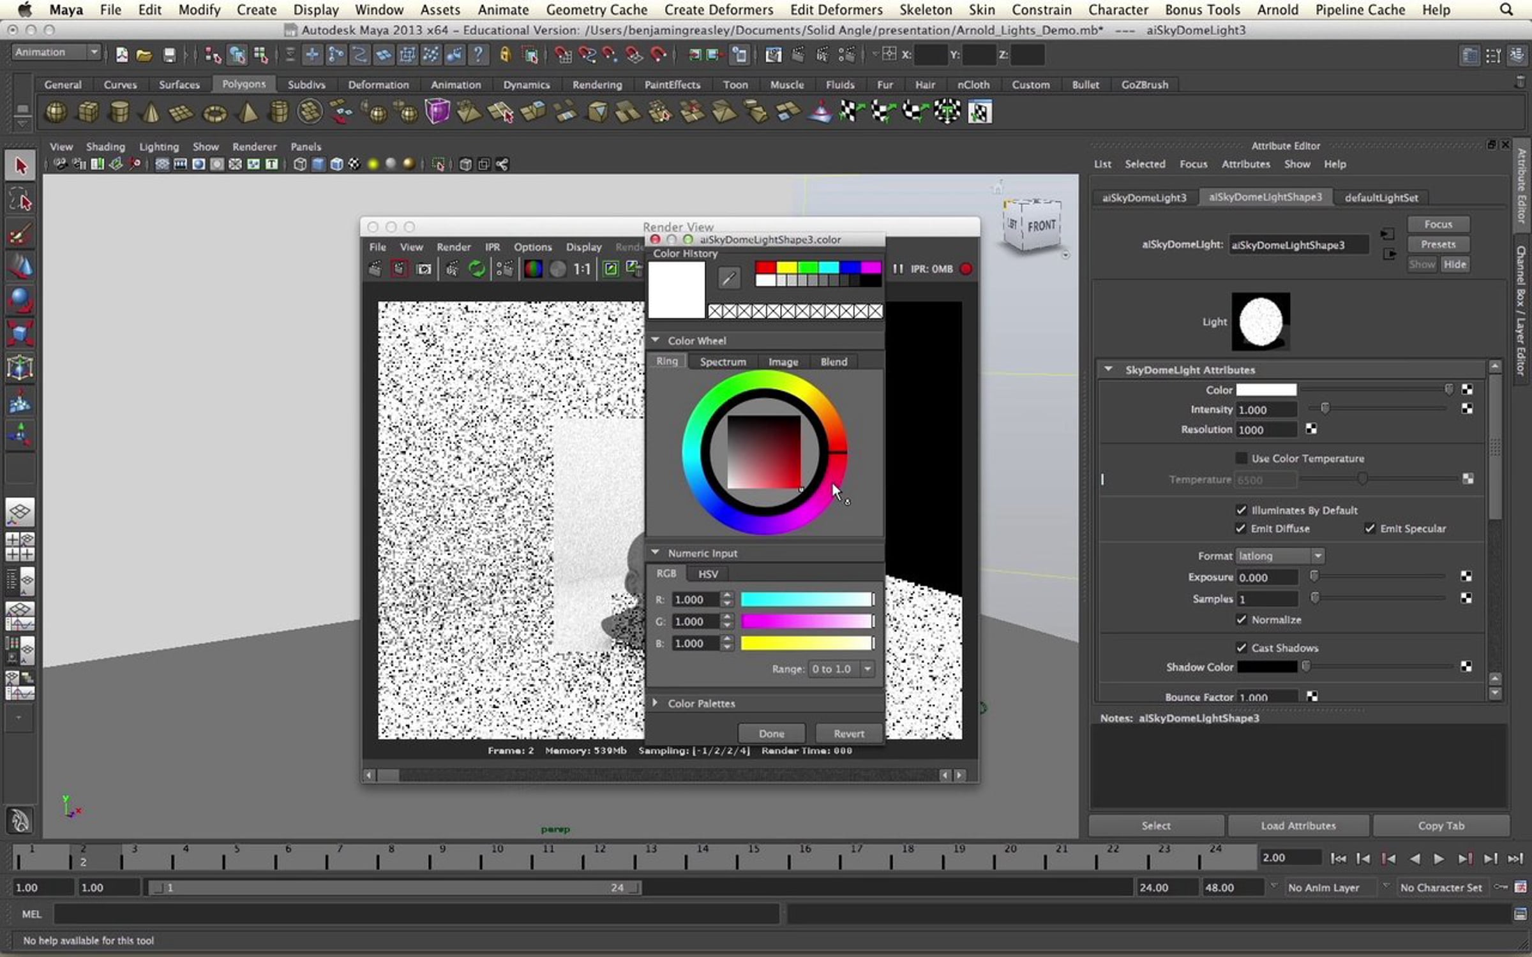Open the Apple menu
The image size is (1532, 957).
24,10
